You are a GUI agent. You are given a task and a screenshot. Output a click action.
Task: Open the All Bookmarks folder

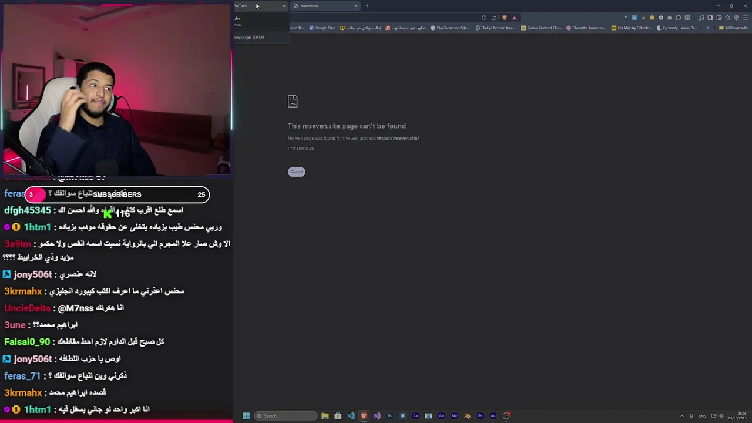[733, 28]
